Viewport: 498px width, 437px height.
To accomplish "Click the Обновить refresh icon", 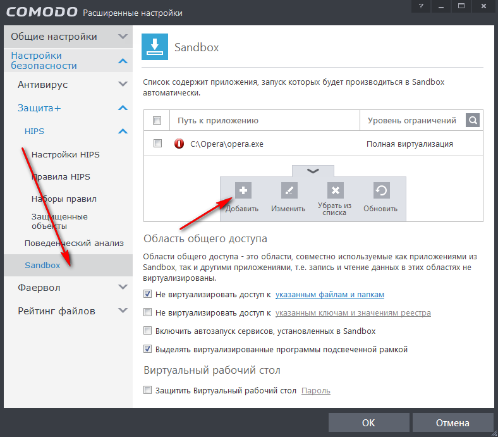I will 382,190.
